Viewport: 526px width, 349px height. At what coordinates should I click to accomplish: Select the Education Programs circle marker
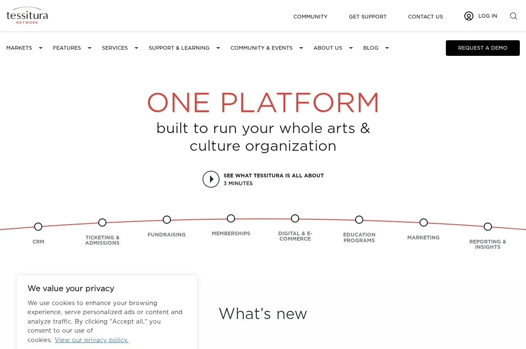tap(359, 220)
